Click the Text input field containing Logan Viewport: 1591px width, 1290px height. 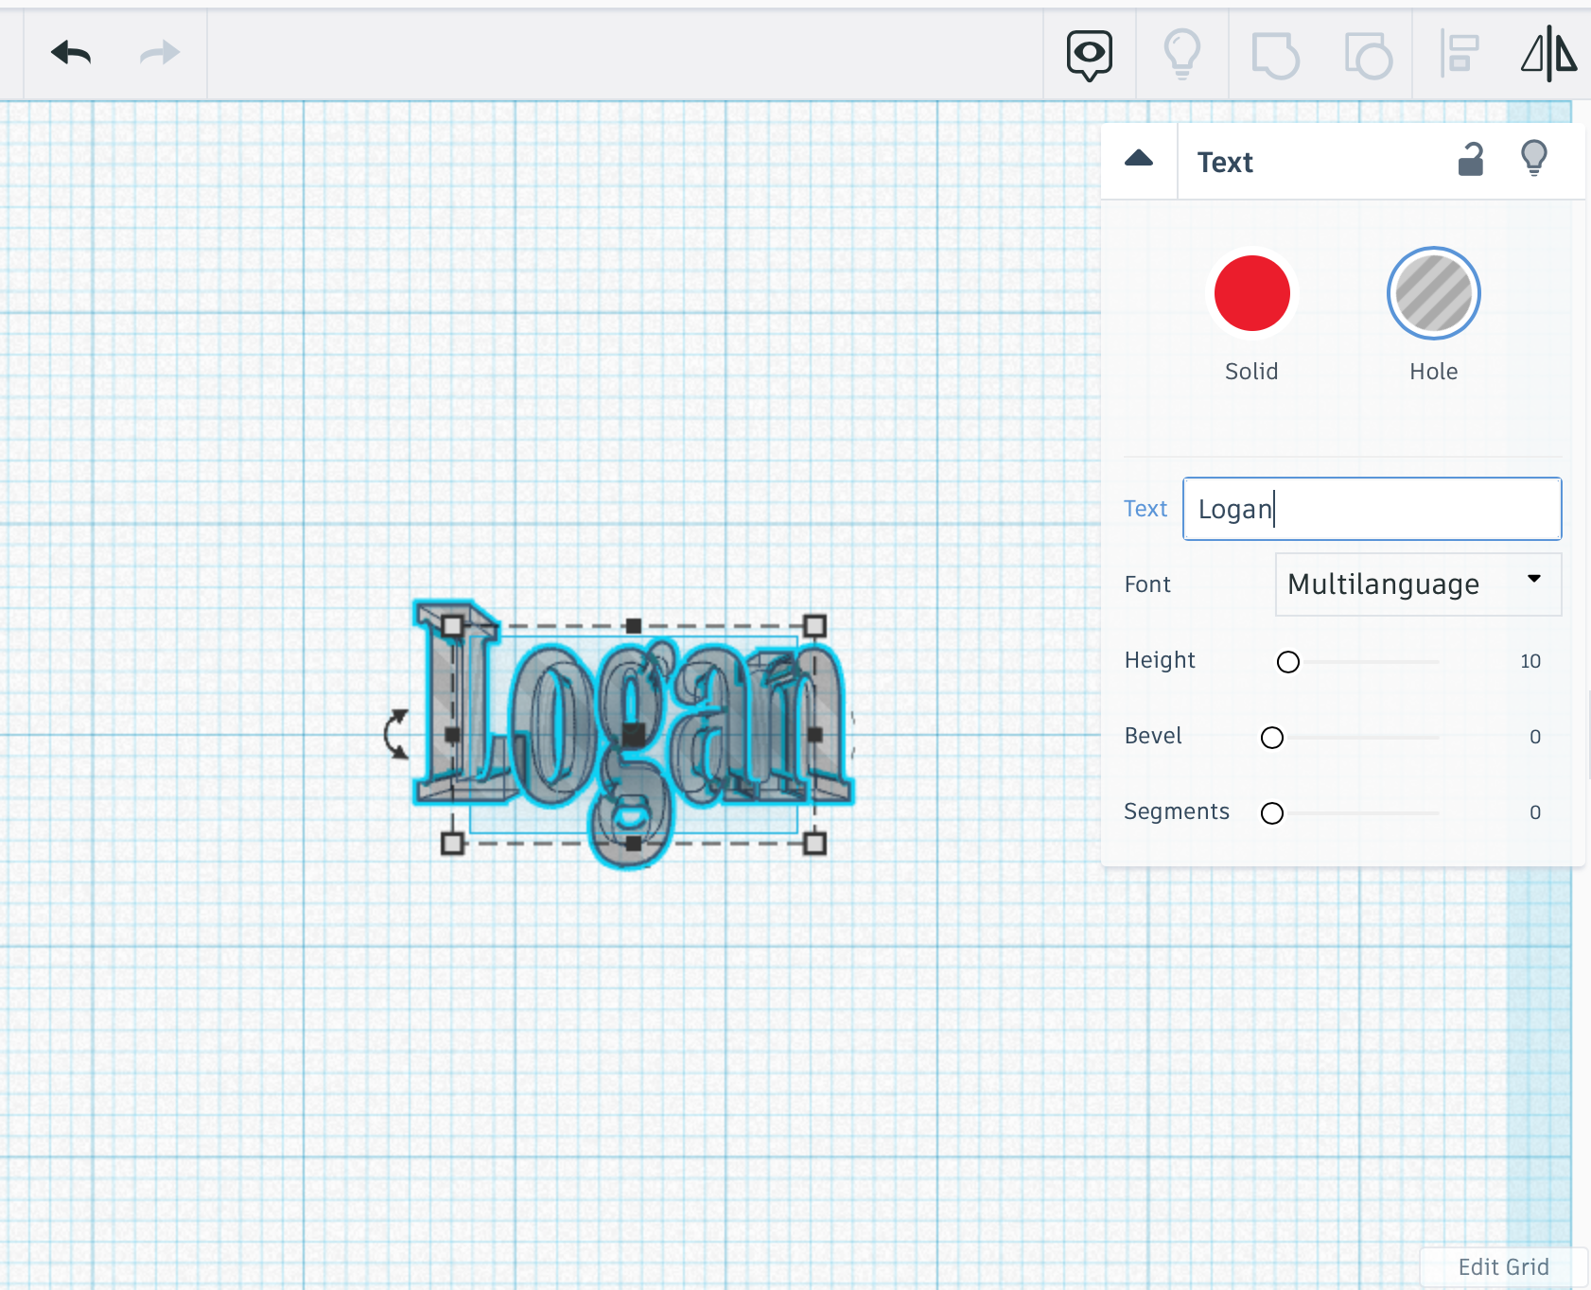point(1372,509)
